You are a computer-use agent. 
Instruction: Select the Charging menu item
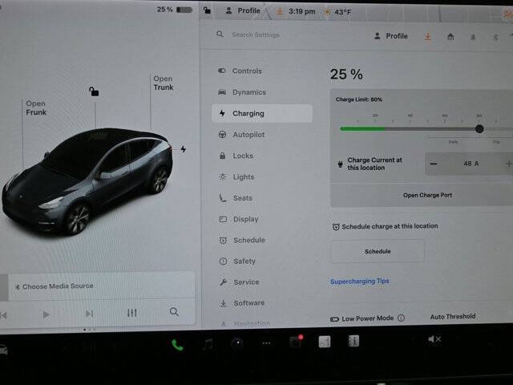point(262,114)
